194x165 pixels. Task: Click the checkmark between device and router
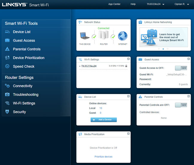(94, 37)
